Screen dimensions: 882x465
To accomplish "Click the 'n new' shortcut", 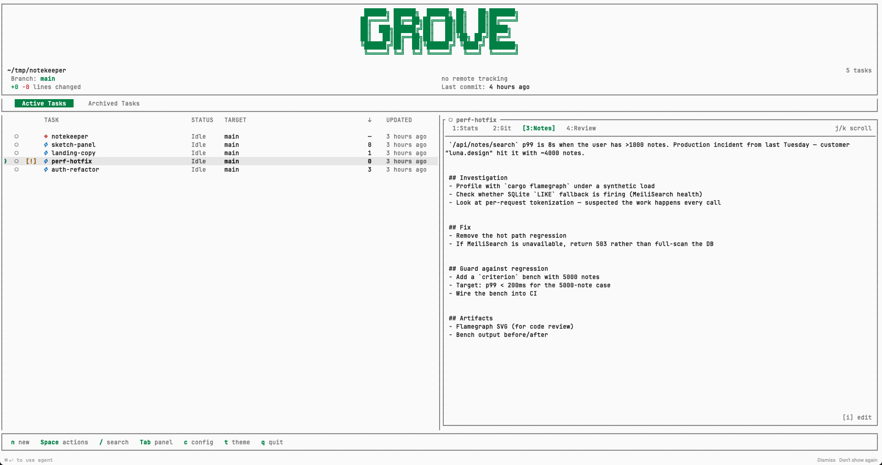I will pyautogui.click(x=20, y=442).
